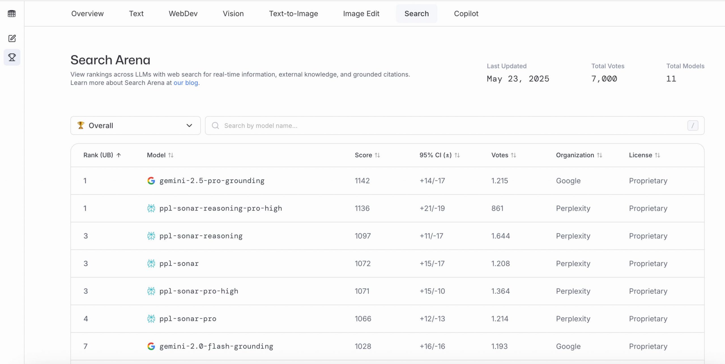
Task: Open the Copilot tab
Action: [x=466, y=14]
